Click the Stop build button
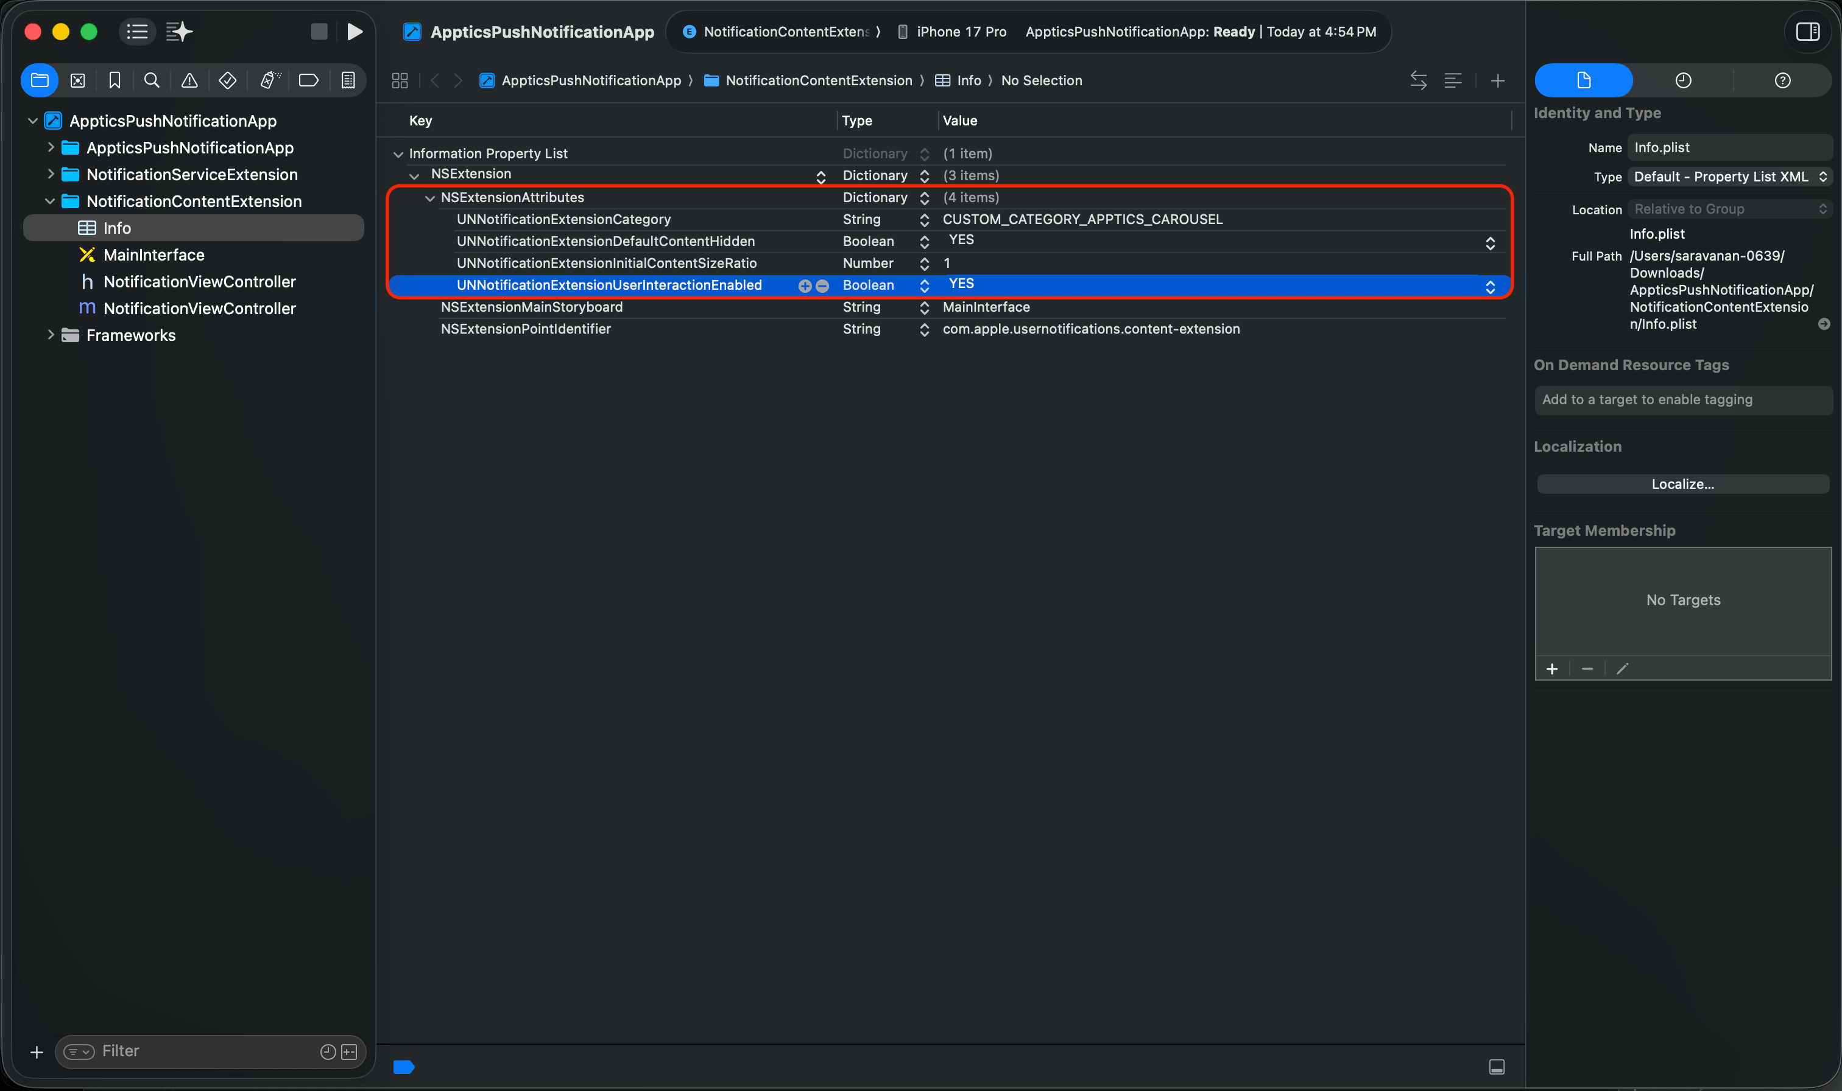Screen dimensions: 1842x1091 (319, 32)
